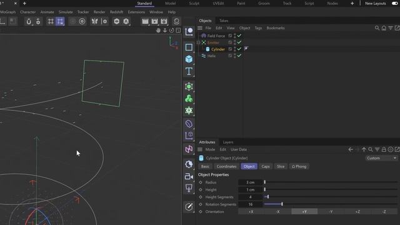Set orientation to +X
The height and width of the screenshot is (225, 400).
point(251,212)
